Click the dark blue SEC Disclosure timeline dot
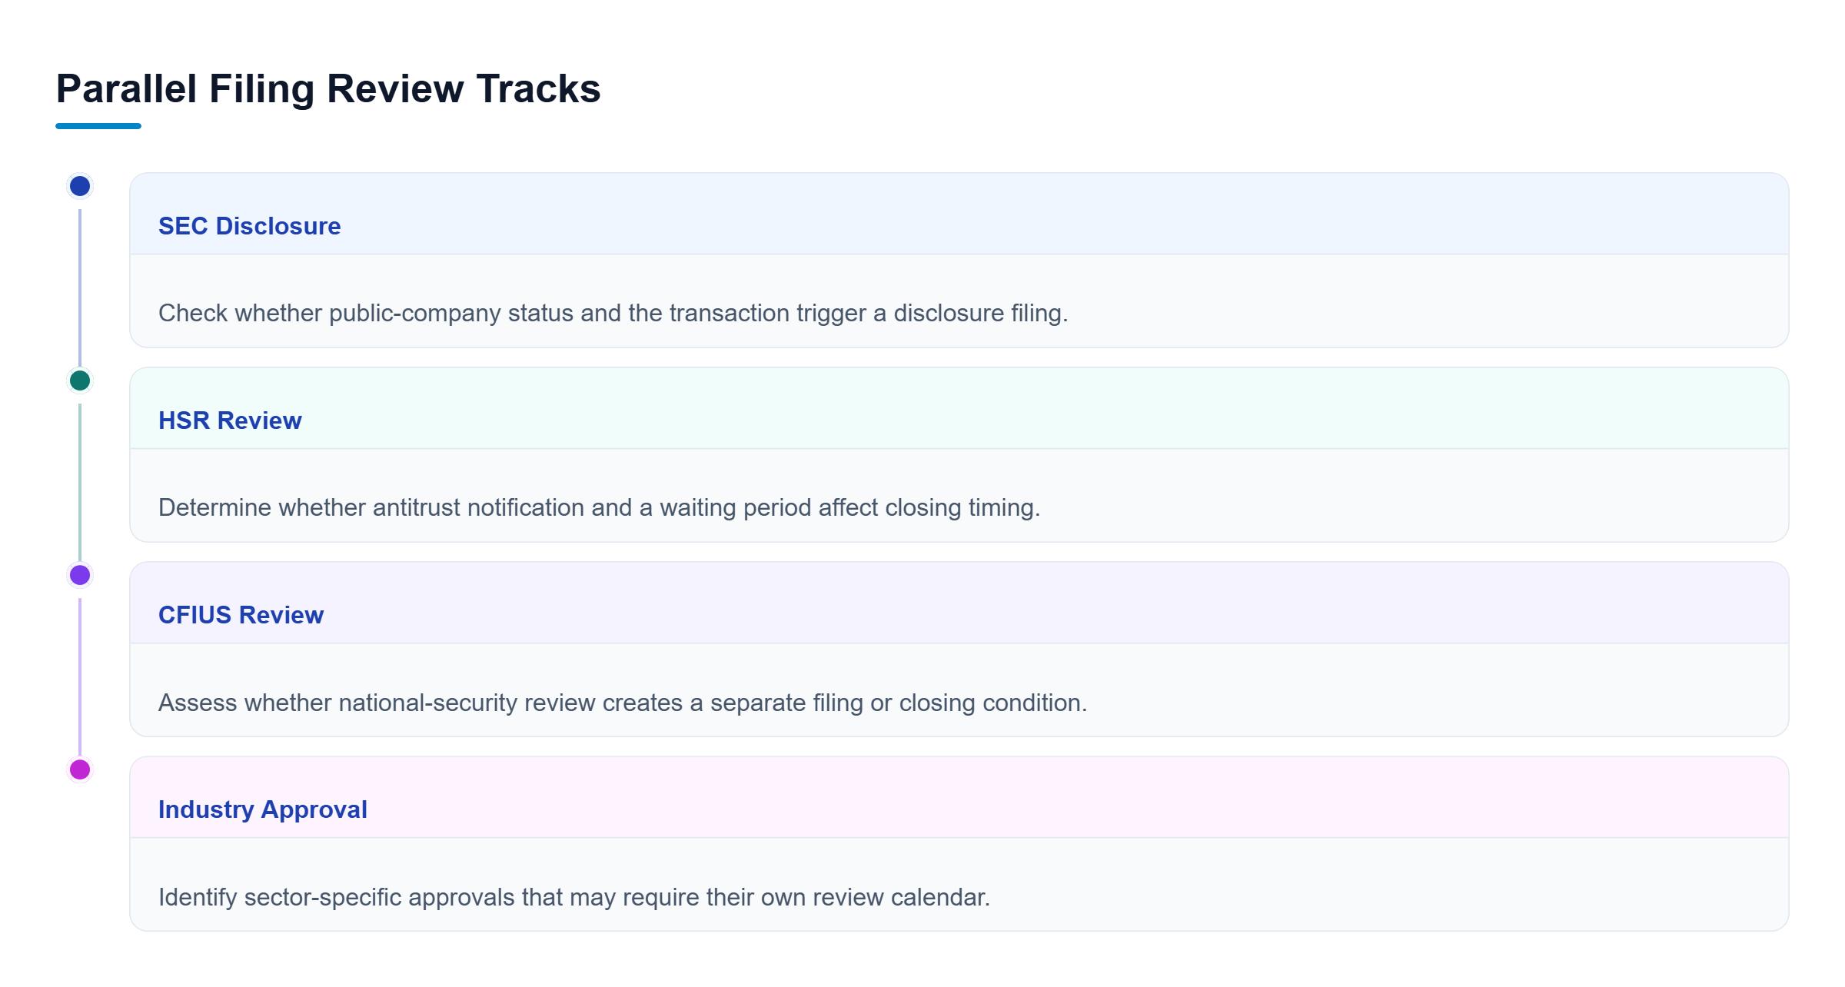Image resolution: width=1845 pixels, height=987 pixels. (80, 186)
